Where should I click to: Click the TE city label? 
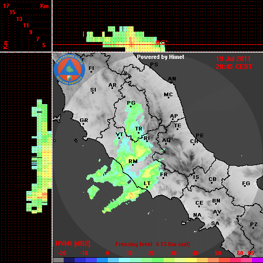[x=178, y=126]
